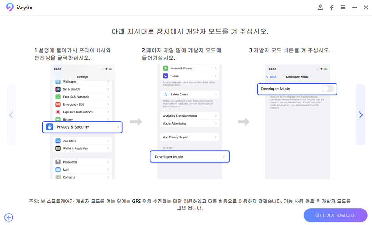The width and height of the screenshot is (372, 225).
Task: Minimize the iAnyGo window
Action: click(x=354, y=8)
